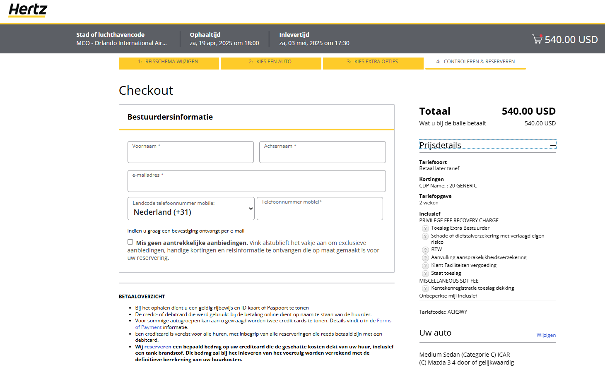Open help icon for Aanvulling aansprakelijkheidsverzekering

425,258
